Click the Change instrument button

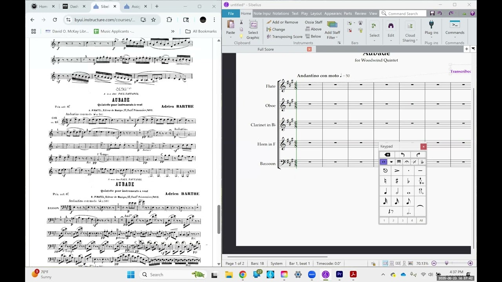click(x=276, y=29)
